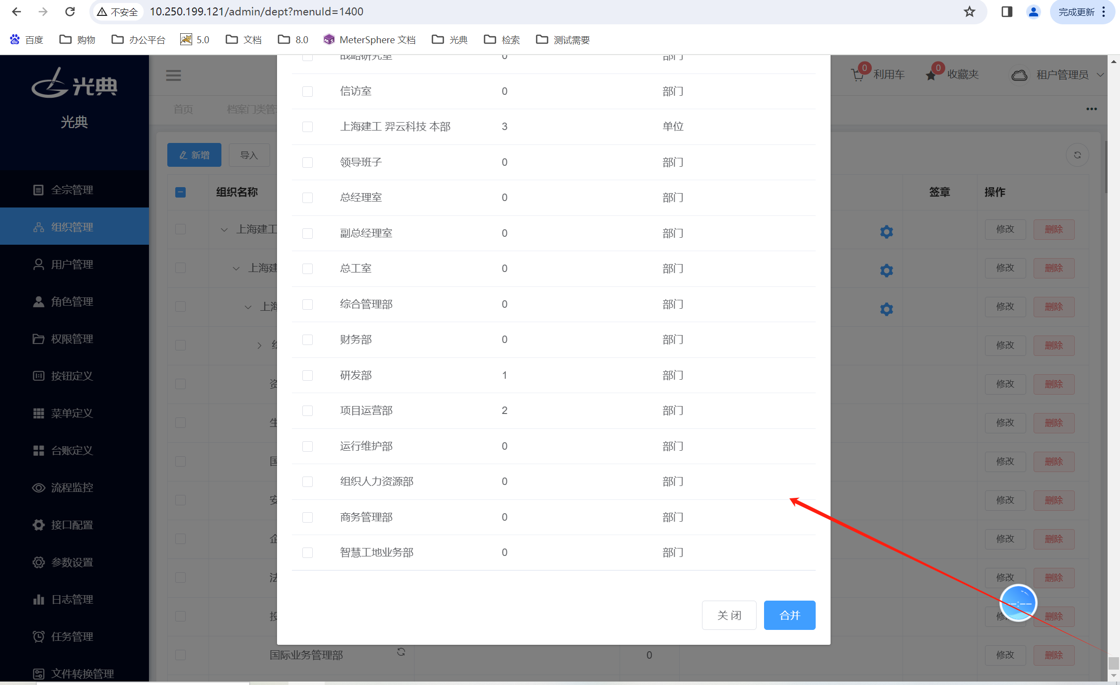
Task: Click the 关闭 button in dialog
Action: [729, 615]
